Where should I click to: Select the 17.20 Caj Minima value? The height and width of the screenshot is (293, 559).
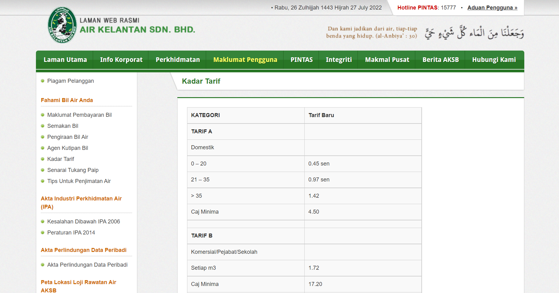click(x=363, y=284)
